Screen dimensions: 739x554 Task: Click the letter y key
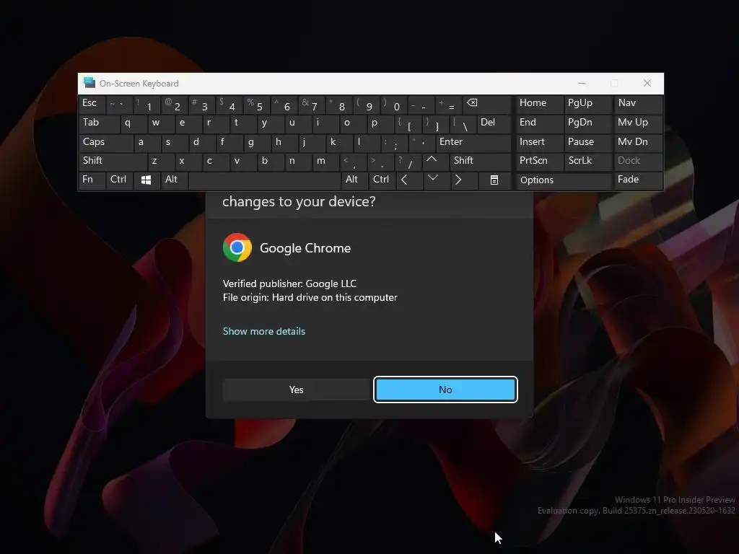pos(270,123)
